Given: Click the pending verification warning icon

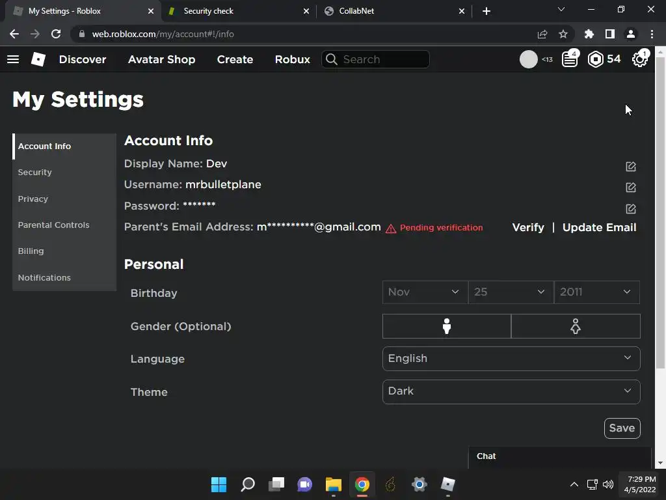Looking at the screenshot, I should click(391, 229).
